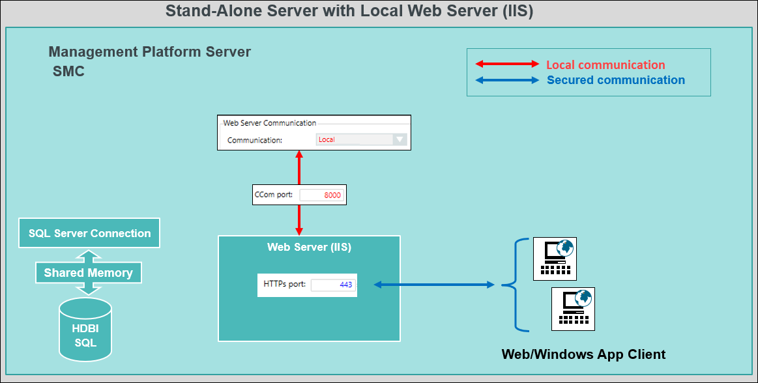Click the red arrow pointing down to Web Server
This screenshot has width=758, height=383.
coord(299,220)
